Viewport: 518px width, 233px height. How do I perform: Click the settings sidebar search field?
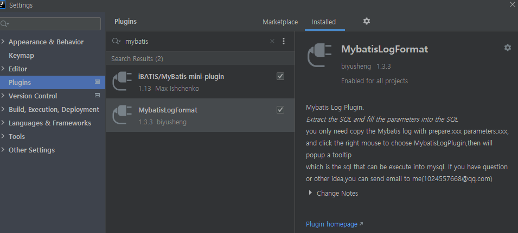pyautogui.click(x=50, y=24)
